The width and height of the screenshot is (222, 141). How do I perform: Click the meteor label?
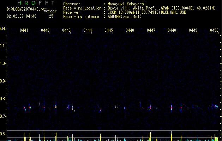click(x=50, y=11)
